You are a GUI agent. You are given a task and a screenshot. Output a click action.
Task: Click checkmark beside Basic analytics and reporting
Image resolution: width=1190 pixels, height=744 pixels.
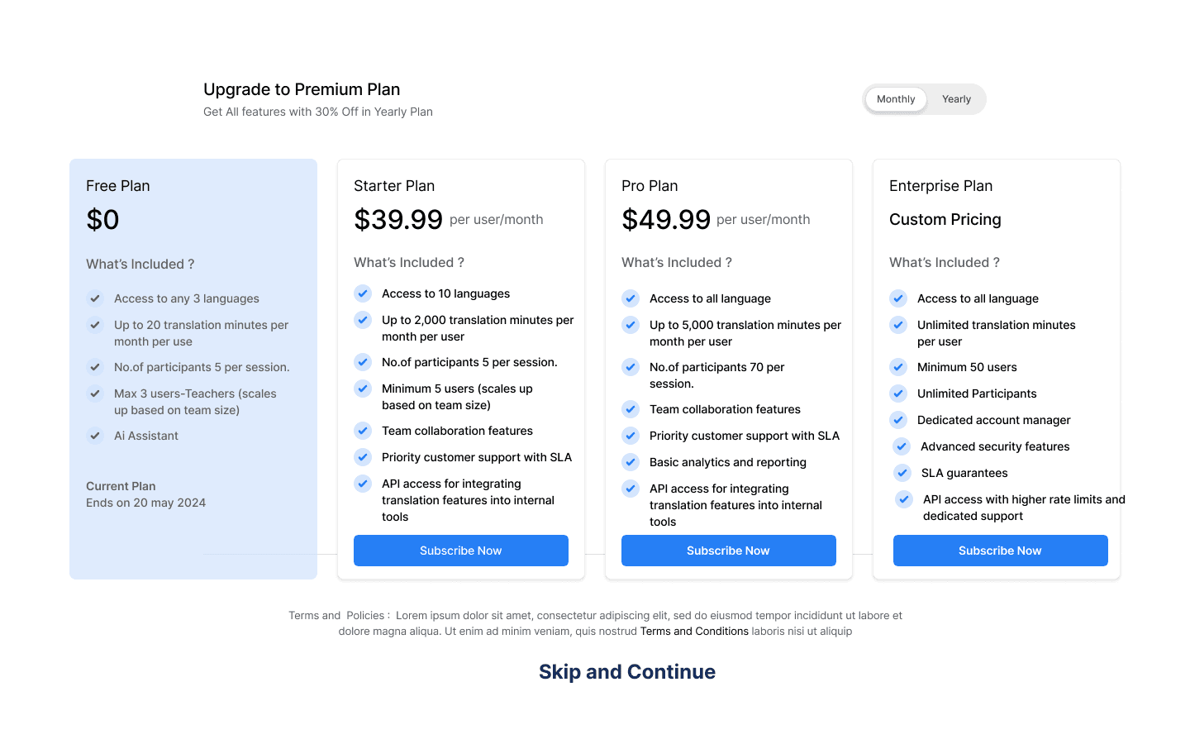pyautogui.click(x=631, y=462)
